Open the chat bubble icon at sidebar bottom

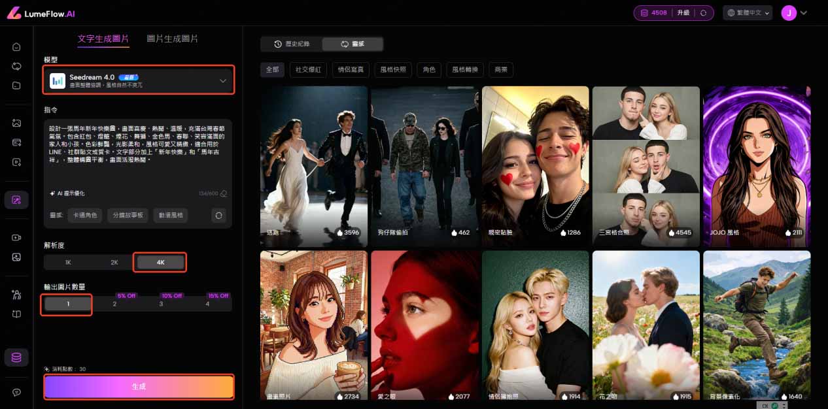coord(16,393)
